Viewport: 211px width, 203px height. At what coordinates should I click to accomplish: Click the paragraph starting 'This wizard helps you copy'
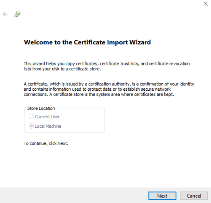[107, 66]
